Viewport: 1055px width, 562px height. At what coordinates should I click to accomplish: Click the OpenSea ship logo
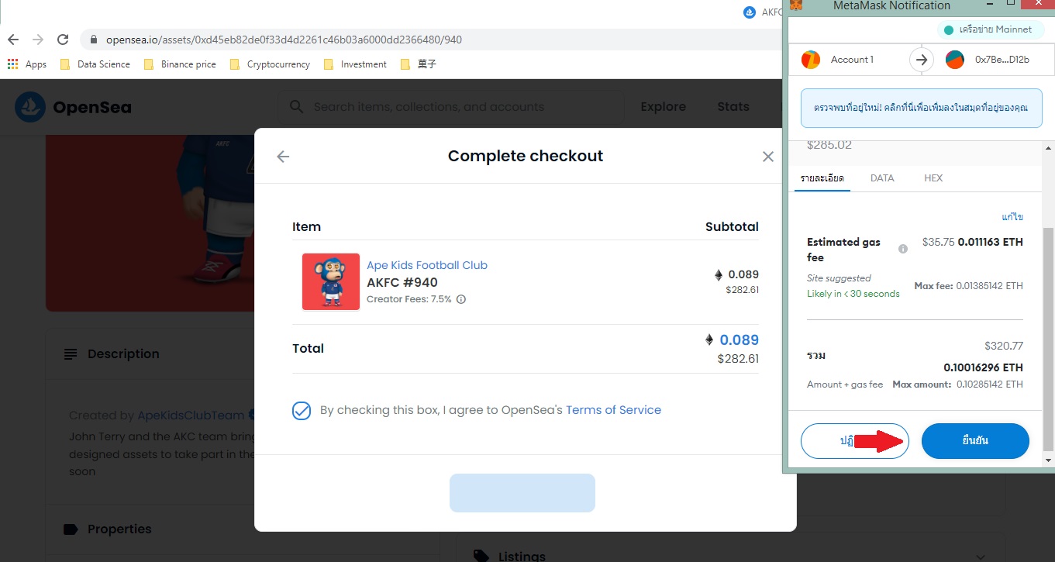click(x=30, y=107)
